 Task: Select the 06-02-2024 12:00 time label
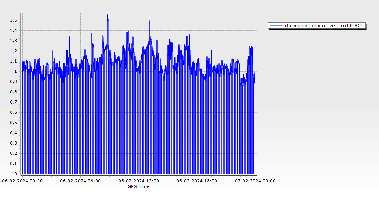[x=139, y=181]
